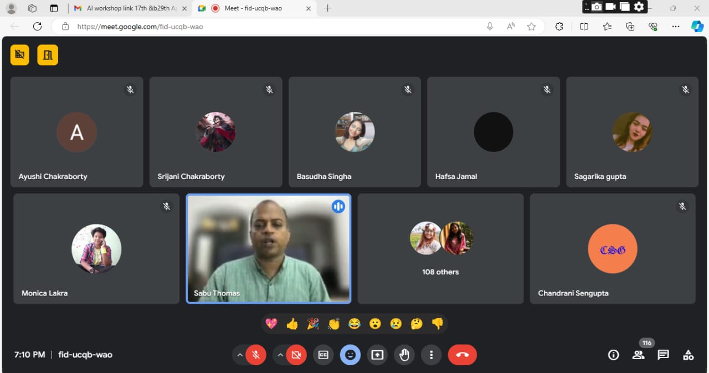Turn on the camera button
Image resolution: width=709 pixels, height=373 pixels.
coord(296,355)
